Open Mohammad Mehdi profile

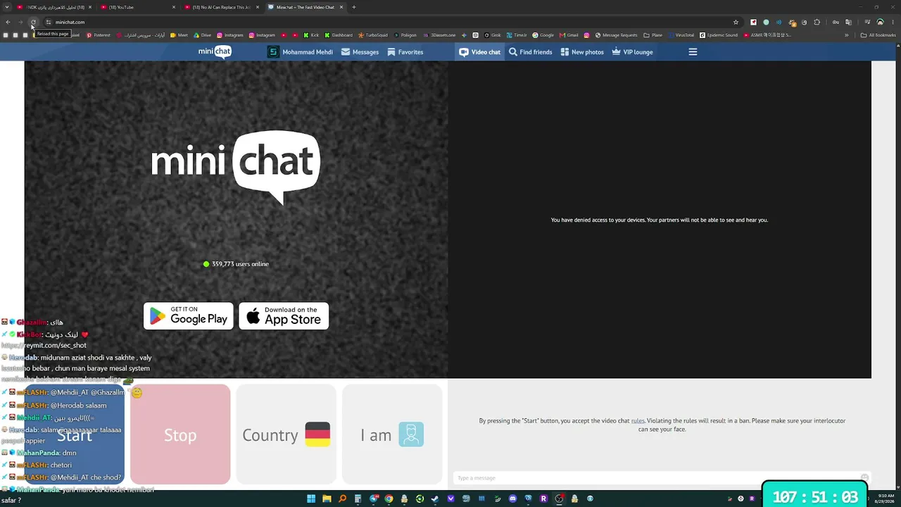tap(300, 52)
